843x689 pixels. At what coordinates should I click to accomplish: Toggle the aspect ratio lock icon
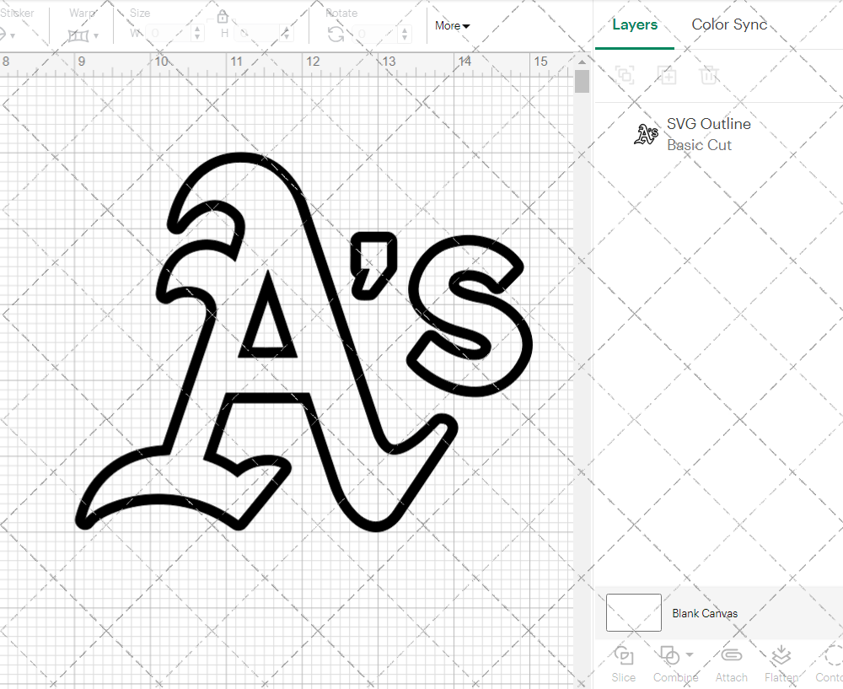pos(223,17)
